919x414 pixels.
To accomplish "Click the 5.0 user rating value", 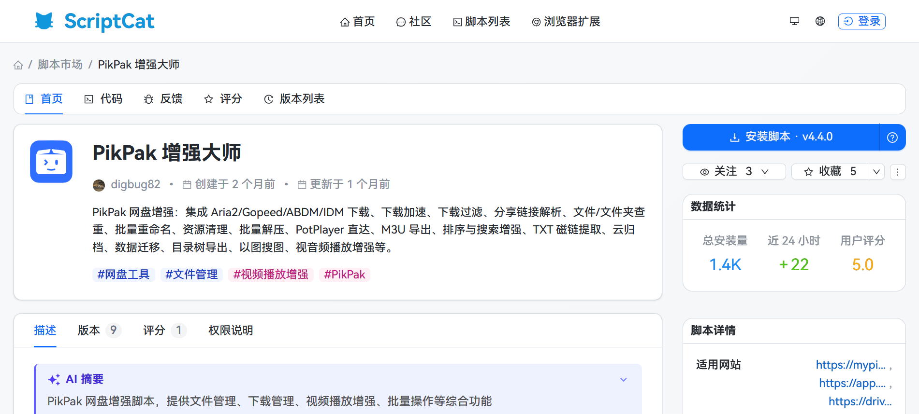I will point(863,265).
